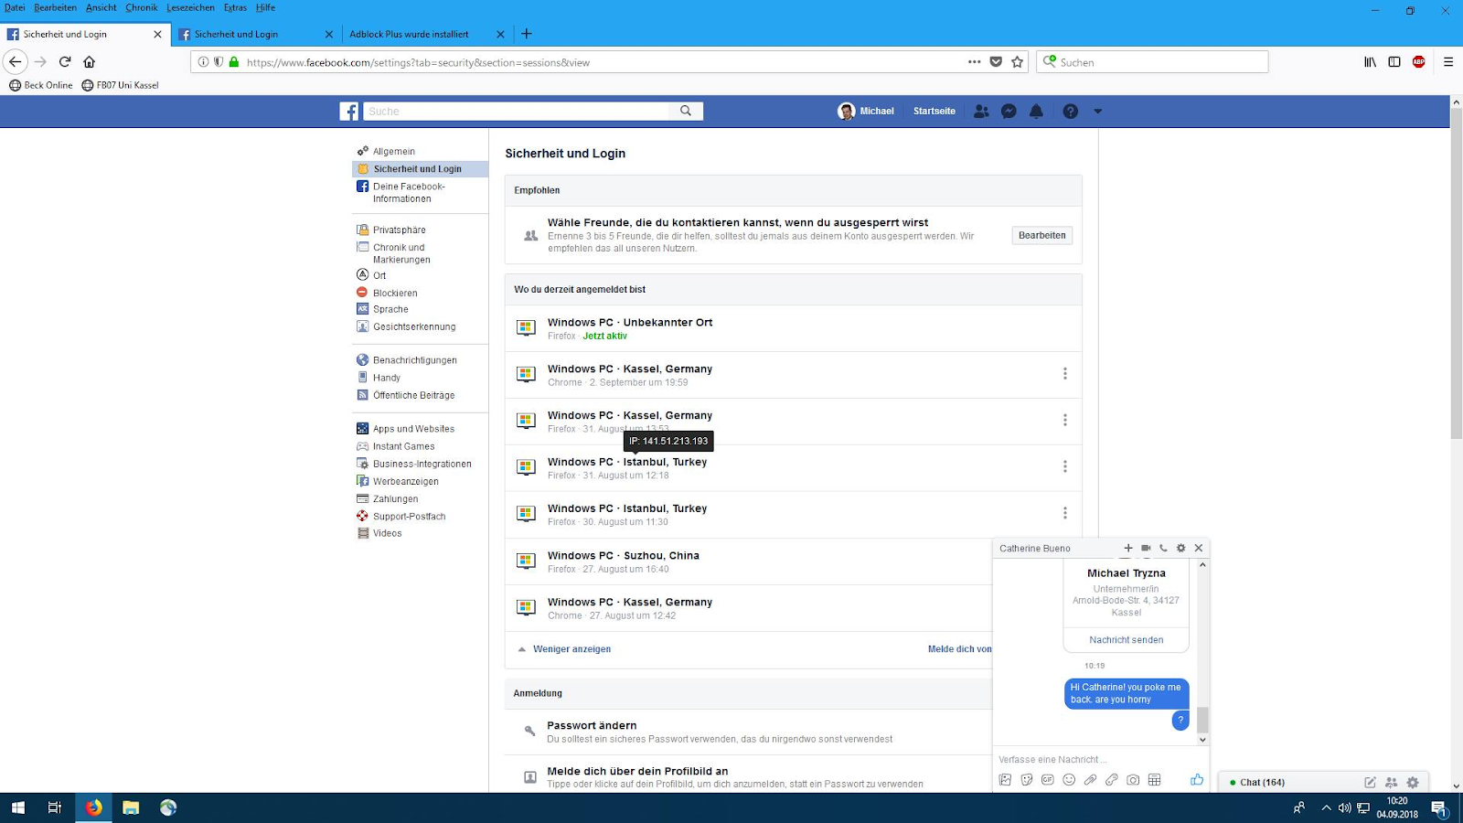This screenshot has height=823, width=1463.
Task: Click the Melde dich von link
Action: pos(959,649)
